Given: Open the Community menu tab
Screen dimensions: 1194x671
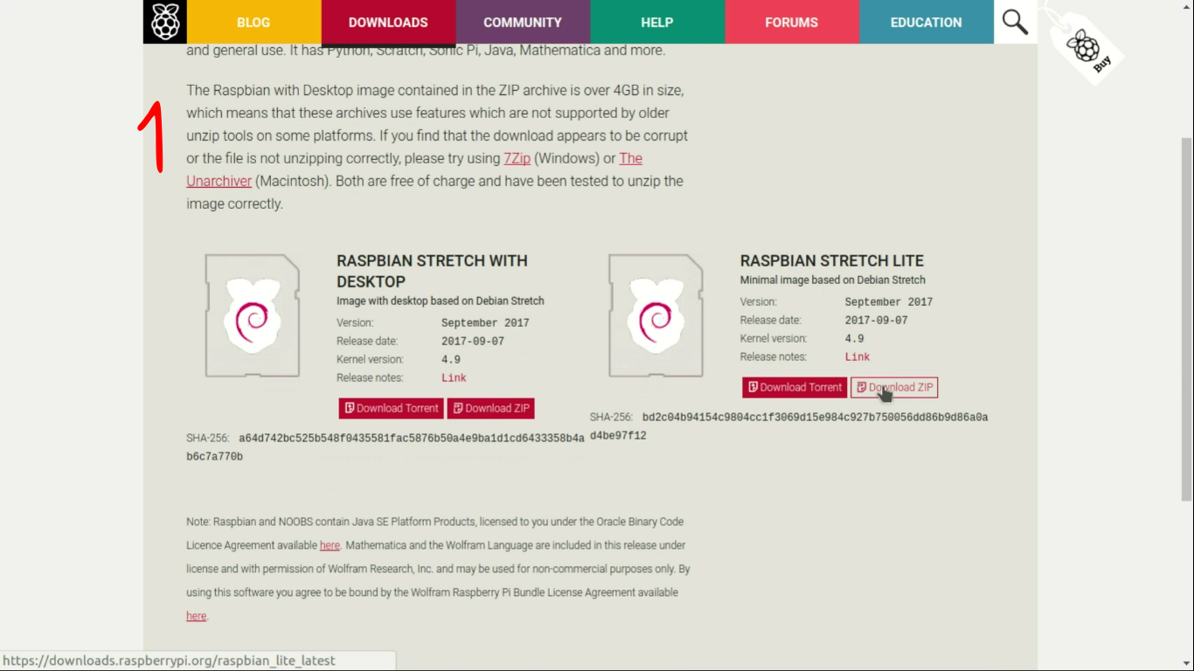Looking at the screenshot, I should click(523, 22).
